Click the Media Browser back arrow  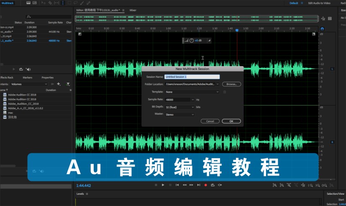(52, 84)
